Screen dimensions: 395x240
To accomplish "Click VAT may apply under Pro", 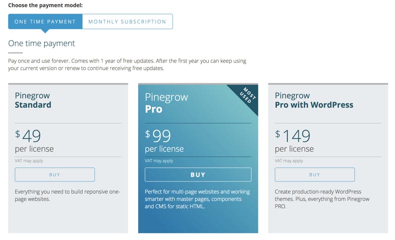I will click(x=159, y=161).
